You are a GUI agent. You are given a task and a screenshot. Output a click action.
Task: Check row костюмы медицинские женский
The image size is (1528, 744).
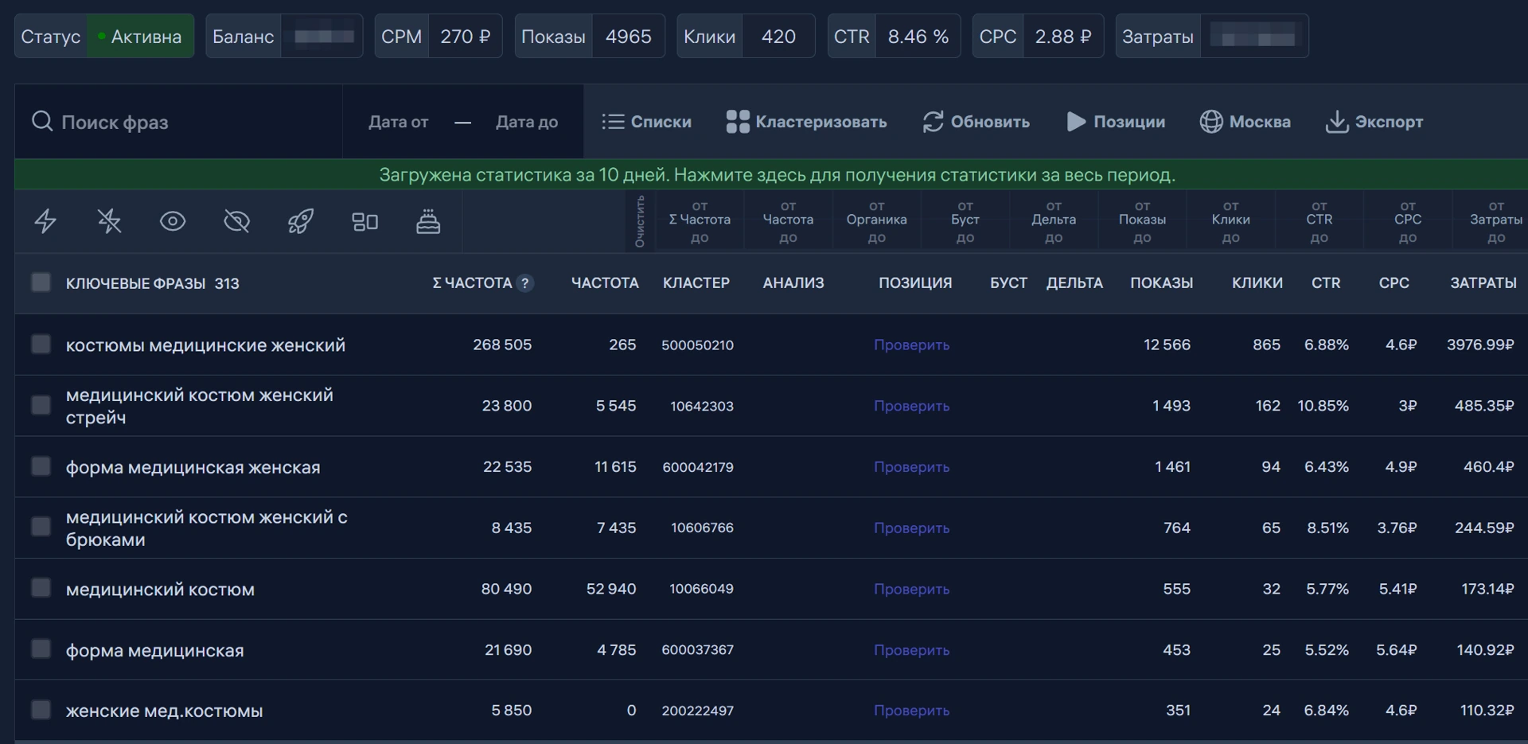tap(41, 344)
